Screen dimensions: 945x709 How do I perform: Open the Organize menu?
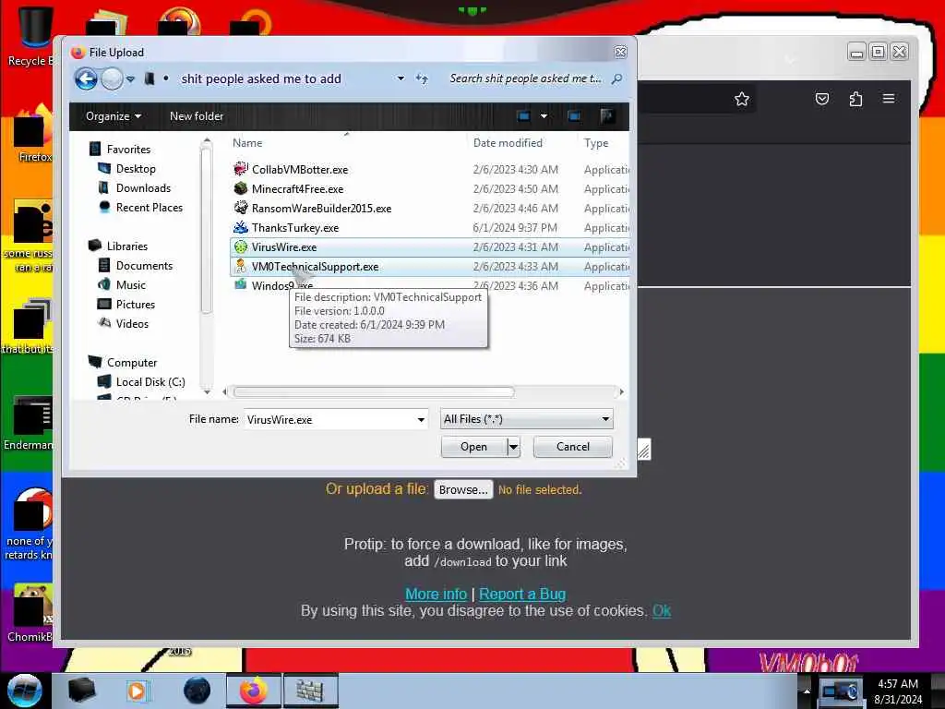114,115
